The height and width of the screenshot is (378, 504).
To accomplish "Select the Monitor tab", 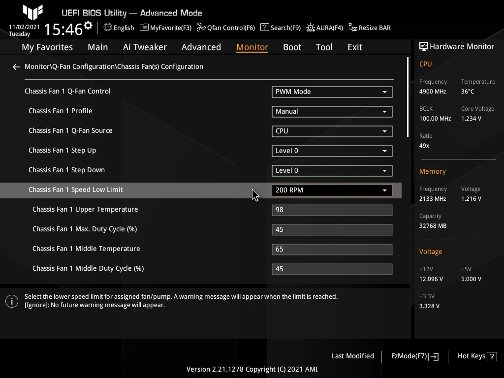I will (252, 47).
